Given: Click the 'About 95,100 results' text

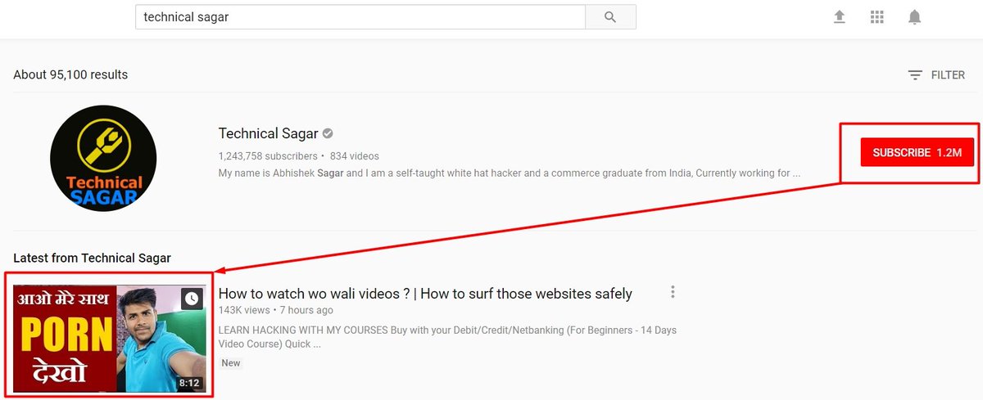Looking at the screenshot, I should (70, 74).
